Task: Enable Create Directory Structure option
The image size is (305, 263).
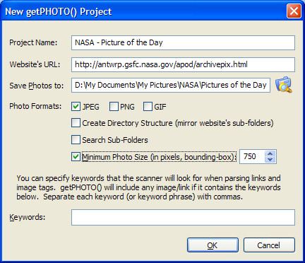Action: click(76, 123)
